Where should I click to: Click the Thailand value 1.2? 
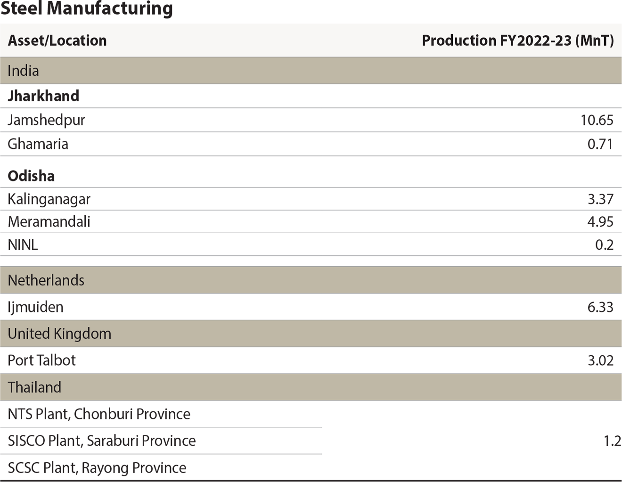click(x=612, y=441)
